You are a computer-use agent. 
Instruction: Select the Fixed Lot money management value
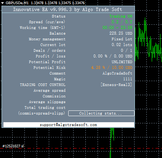tap(122, 39)
